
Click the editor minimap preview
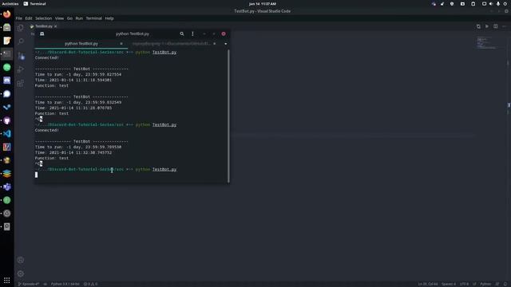tap(486, 42)
